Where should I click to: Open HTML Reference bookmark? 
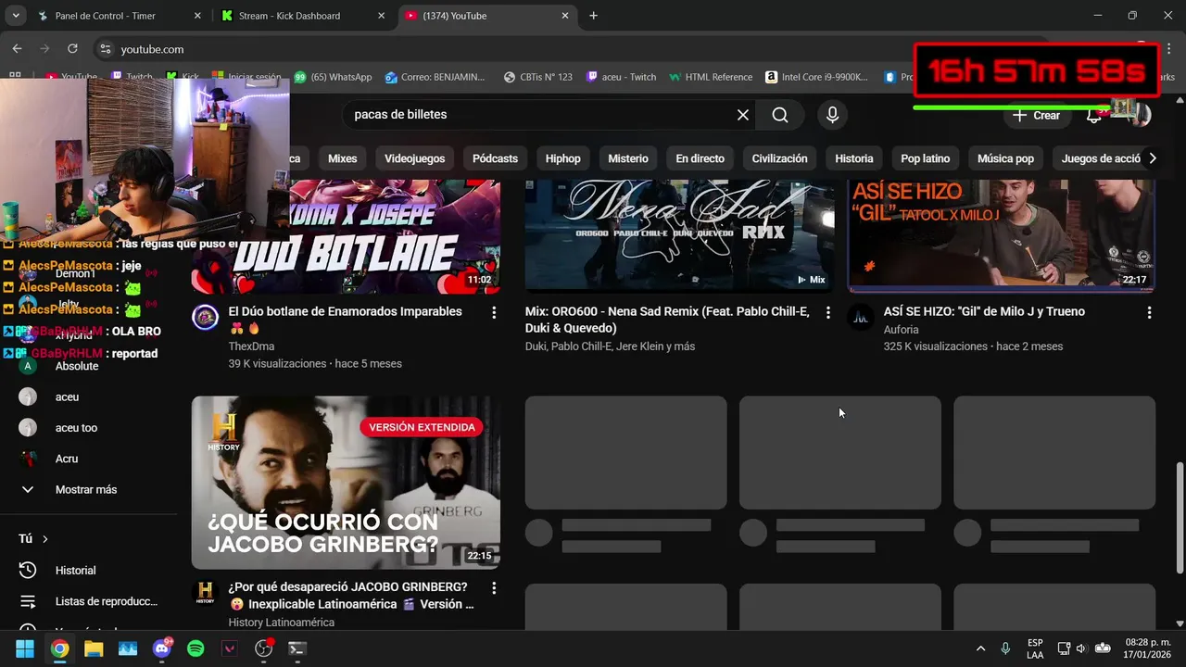(711, 77)
